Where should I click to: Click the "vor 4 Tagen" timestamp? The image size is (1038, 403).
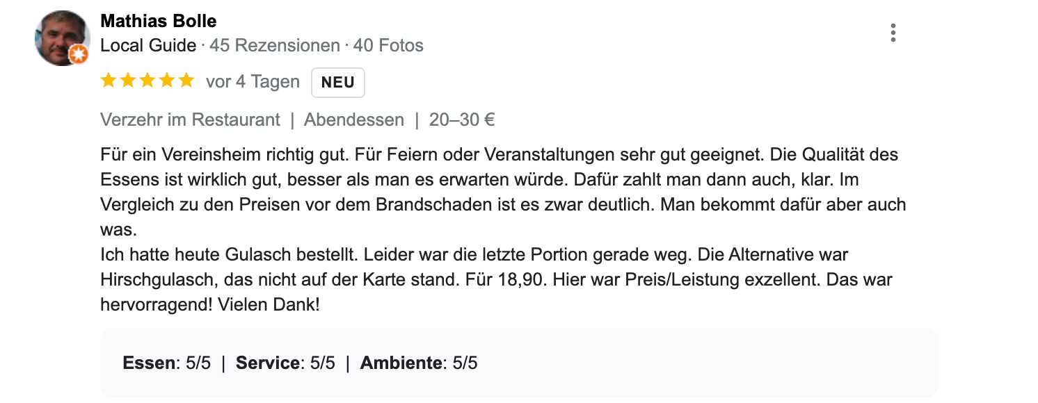pos(253,82)
